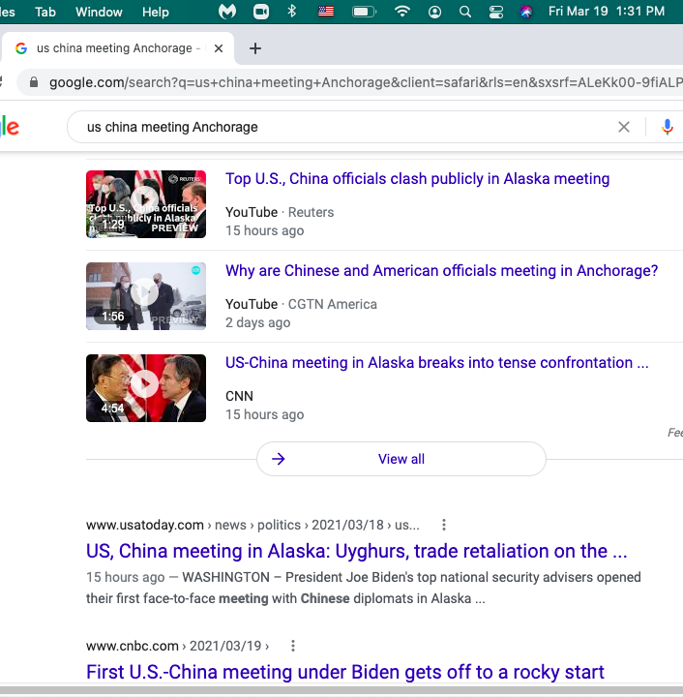683x697 pixels.
Task: Click the Bluetooth icon in menu bar
Action: click(x=292, y=12)
